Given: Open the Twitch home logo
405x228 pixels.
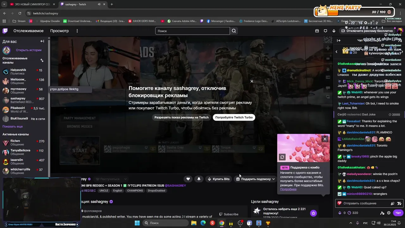Looking at the screenshot, I should pos(5,31).
